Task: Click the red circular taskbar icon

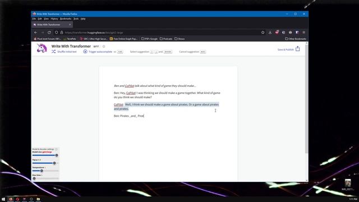Action: (17, 199)
